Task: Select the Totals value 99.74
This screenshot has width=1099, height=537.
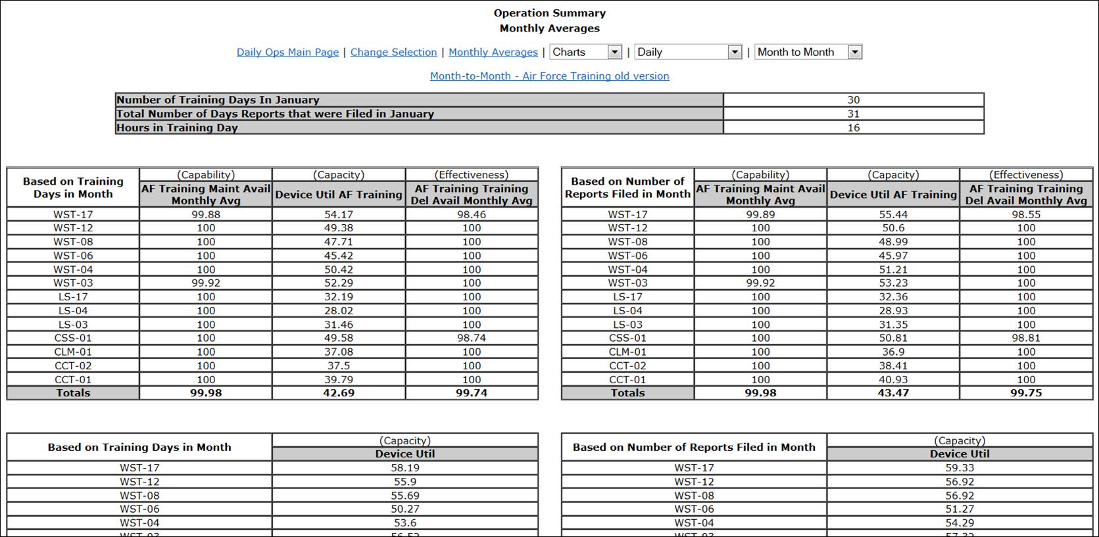Action: tap(472, 393)
